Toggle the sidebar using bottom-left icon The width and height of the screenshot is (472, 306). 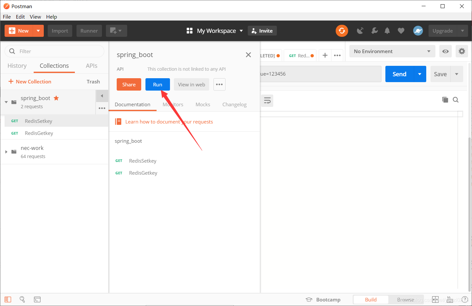(8, 299)
